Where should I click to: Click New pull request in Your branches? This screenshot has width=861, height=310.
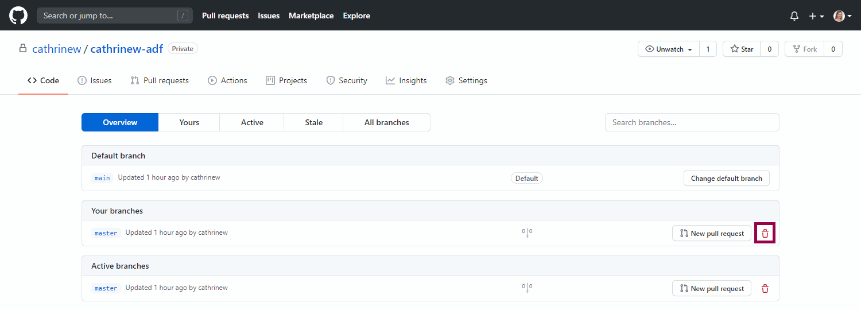click(711, 233)
